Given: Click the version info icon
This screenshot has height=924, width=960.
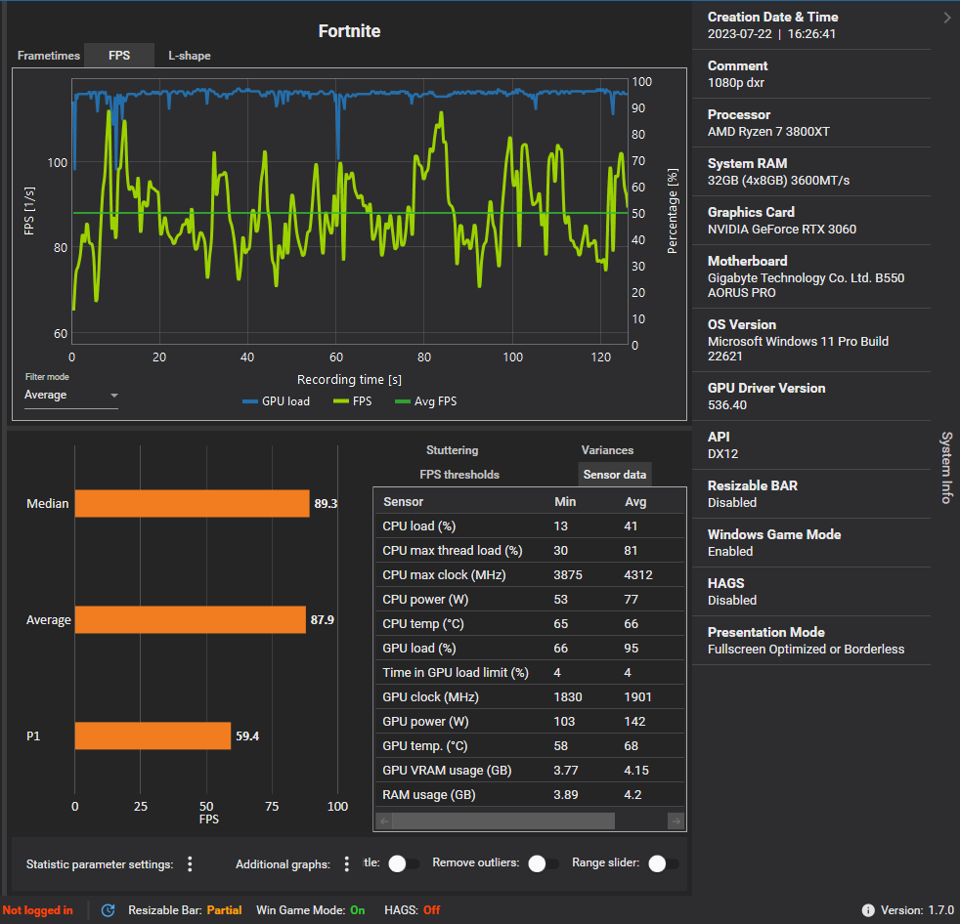Looking at the screenshot, I should pyautogui.click(x=867, y=910).
